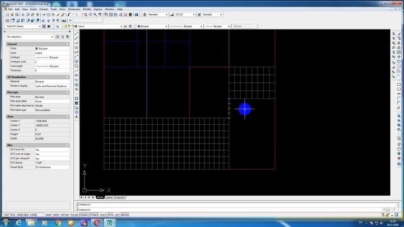Select the Hatch tool in Draw toolbar
404x227 pixels.
[x=76, y=98]
